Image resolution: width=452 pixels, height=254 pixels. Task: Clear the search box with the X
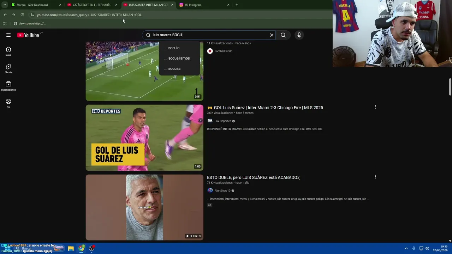click(272, 35)
